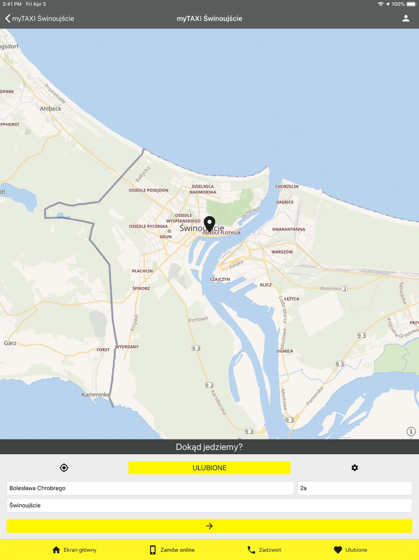The height and width of the screenshot is (560, 419).
Task: Tap the Portowa street label
Action: [x=198, y=319]
